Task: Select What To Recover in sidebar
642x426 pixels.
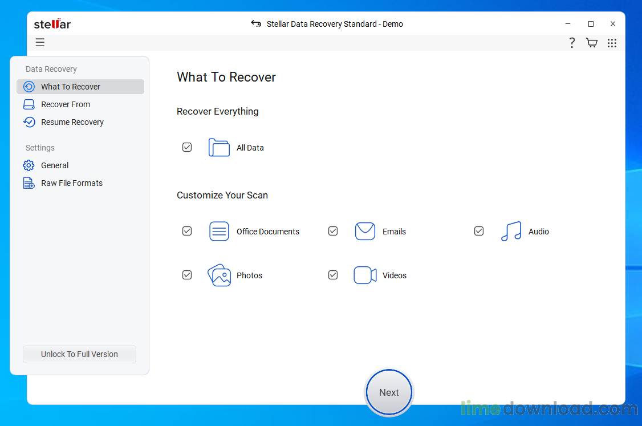Action: click(x=80, y=87)
